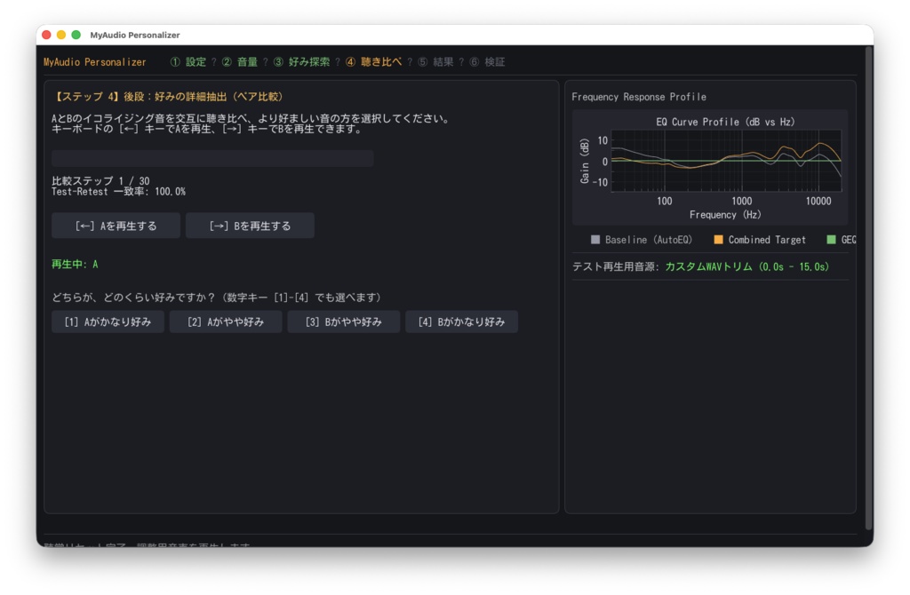Maximize the window with green button
Screen dimensions: 910x595
(x=76, y=35)
